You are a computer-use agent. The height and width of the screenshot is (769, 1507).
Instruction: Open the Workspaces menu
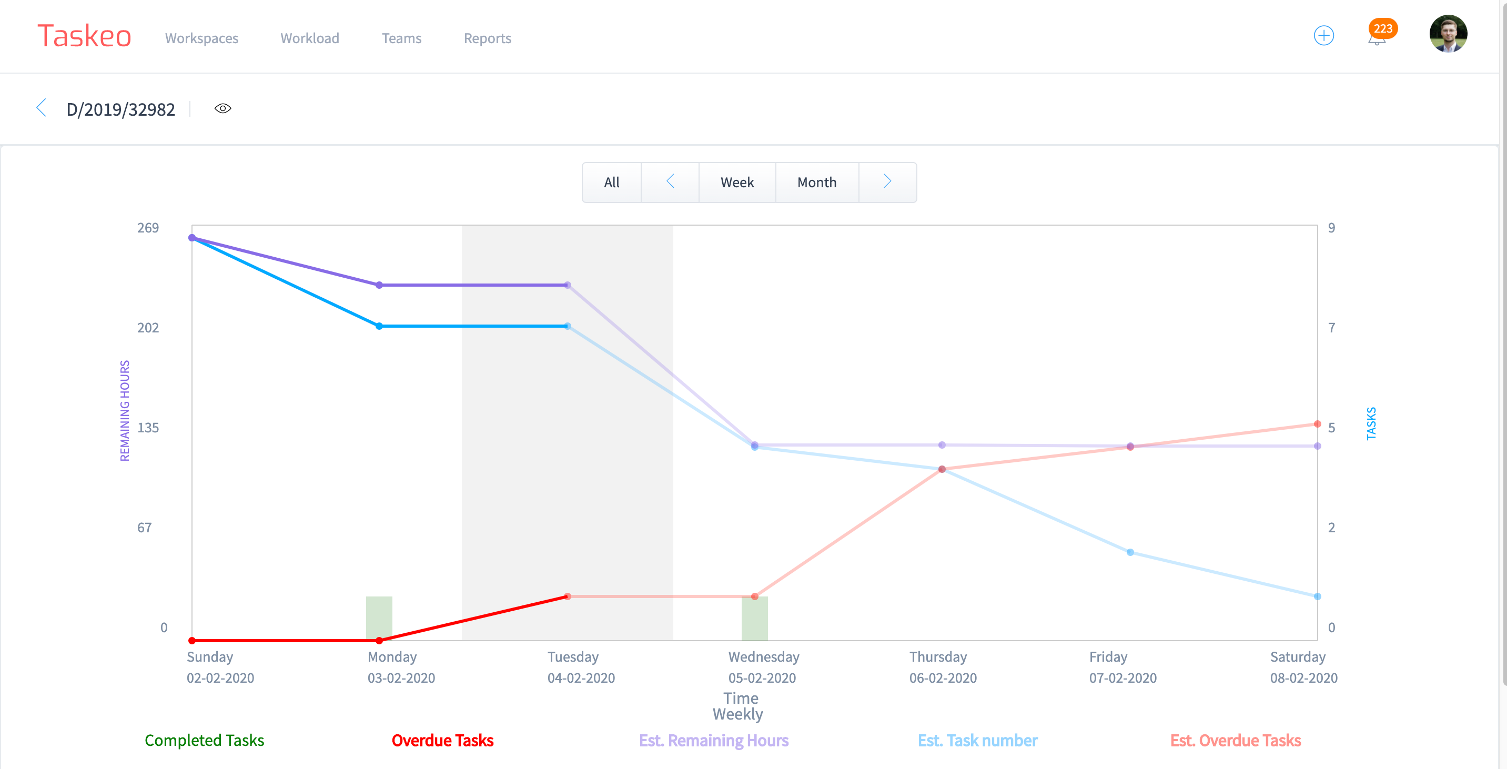coord(201,38)
